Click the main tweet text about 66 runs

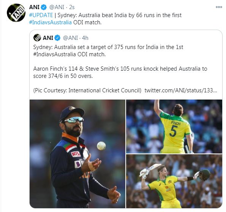point(105,19)
